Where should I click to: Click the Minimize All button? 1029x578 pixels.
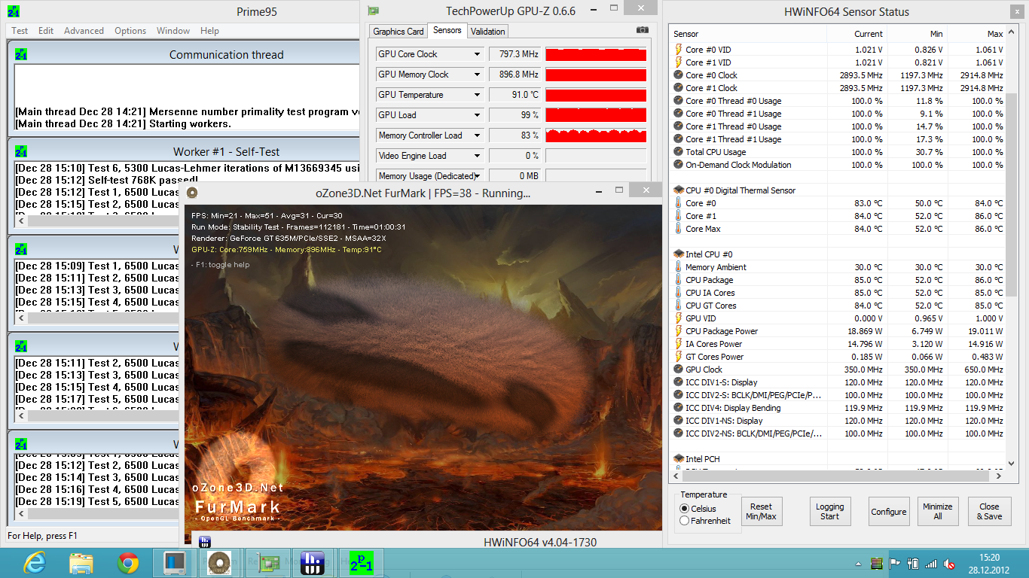click(x=938, y=512)
